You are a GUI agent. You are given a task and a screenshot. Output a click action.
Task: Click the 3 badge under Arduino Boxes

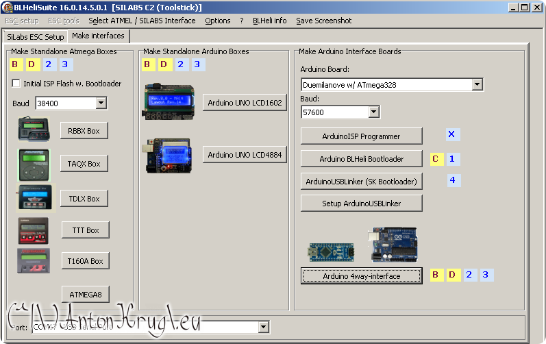(197, 64)
